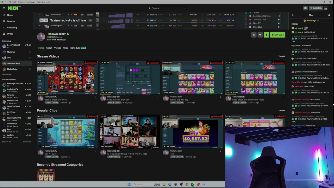Open the hamburger sidebar menu
Viewport: 334px width, 188px height.
pyautogui.click(x=4, y=8)
